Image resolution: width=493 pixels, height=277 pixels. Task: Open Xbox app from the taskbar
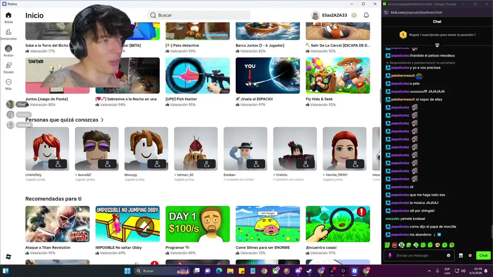click(275, 271)
